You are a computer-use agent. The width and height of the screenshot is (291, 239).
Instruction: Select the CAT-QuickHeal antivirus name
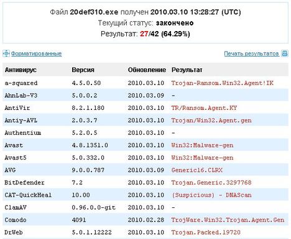28,195
